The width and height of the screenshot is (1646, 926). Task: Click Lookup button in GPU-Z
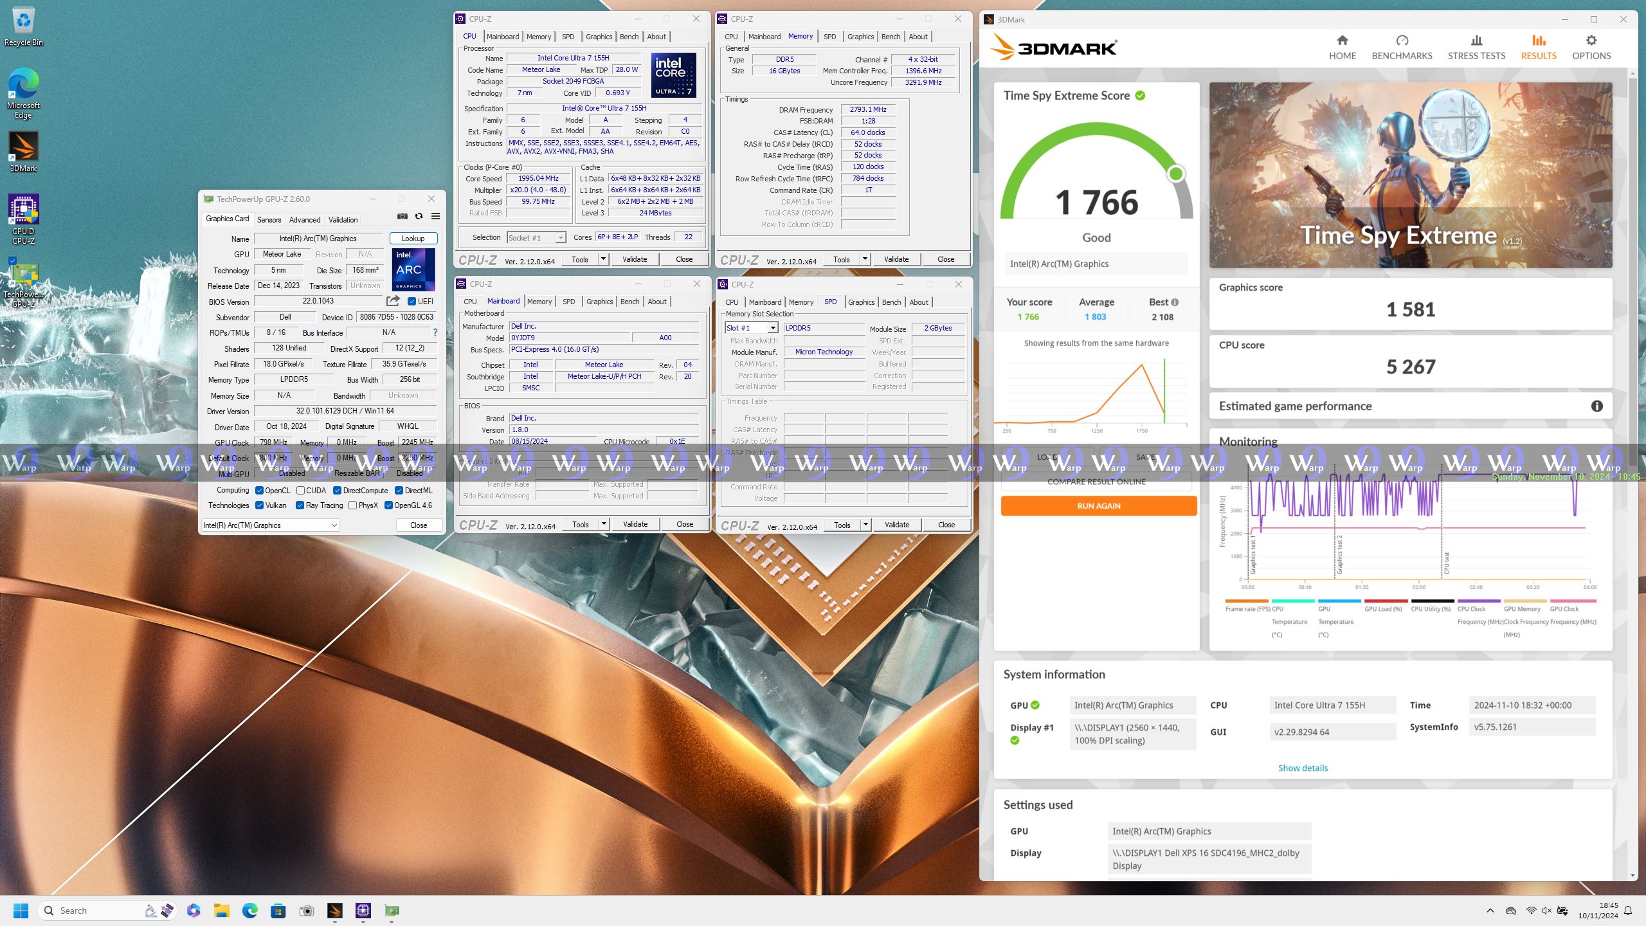click(x=413, y=239)
